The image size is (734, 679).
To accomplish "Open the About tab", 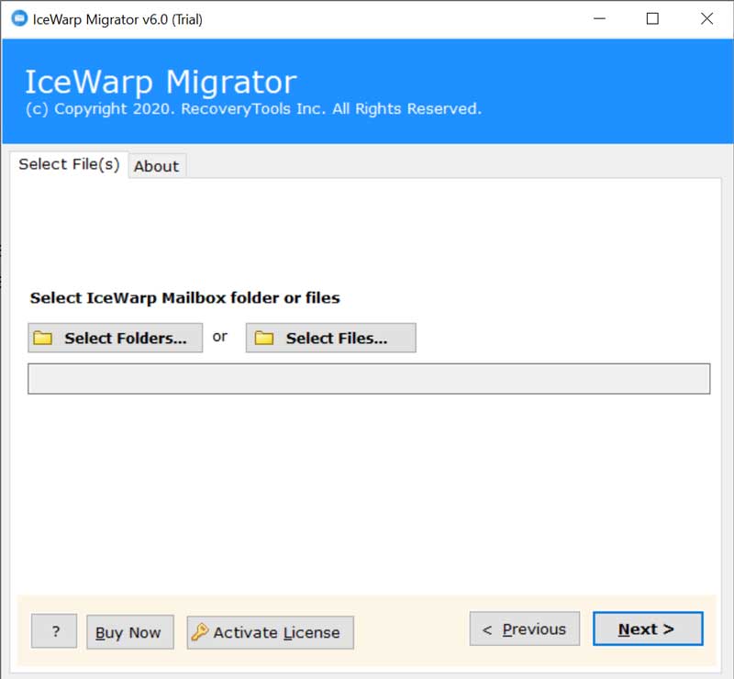I will 157,166.
